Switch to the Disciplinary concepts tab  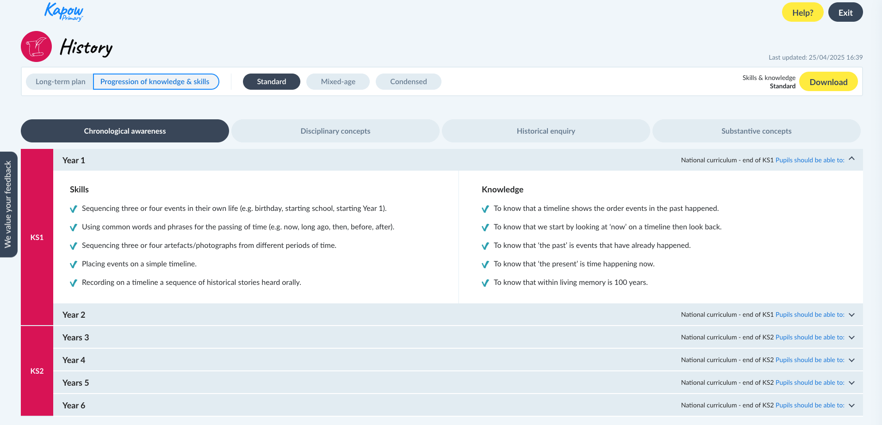pyautogui.click(x=335, y=131)
